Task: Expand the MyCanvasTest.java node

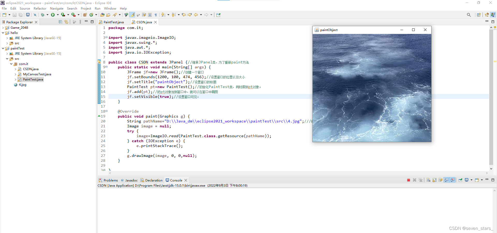Action: tap(15, 74)
